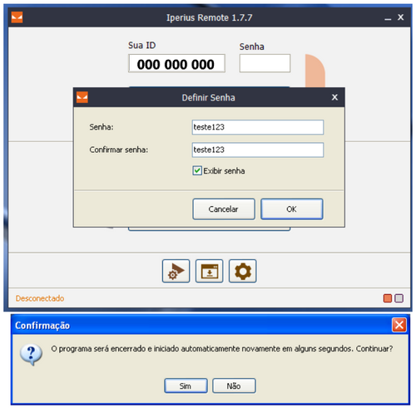The image size is (416, 408).
Task: Close the Definir Senha dialog
Action: coord(334,97)
